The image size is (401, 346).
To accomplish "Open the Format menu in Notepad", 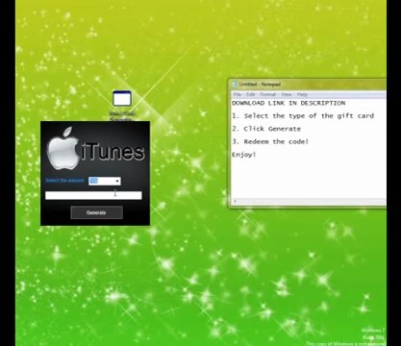I will point(268,94).
